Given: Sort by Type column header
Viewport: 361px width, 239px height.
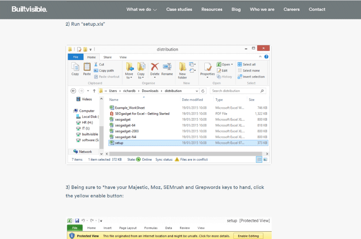Looking at the screenshot, I should [x=219, y=100].
